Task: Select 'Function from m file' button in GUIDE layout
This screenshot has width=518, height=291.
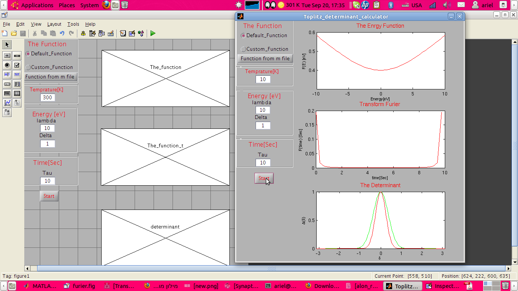Action: pyautogui.click(x=50, y=77)
